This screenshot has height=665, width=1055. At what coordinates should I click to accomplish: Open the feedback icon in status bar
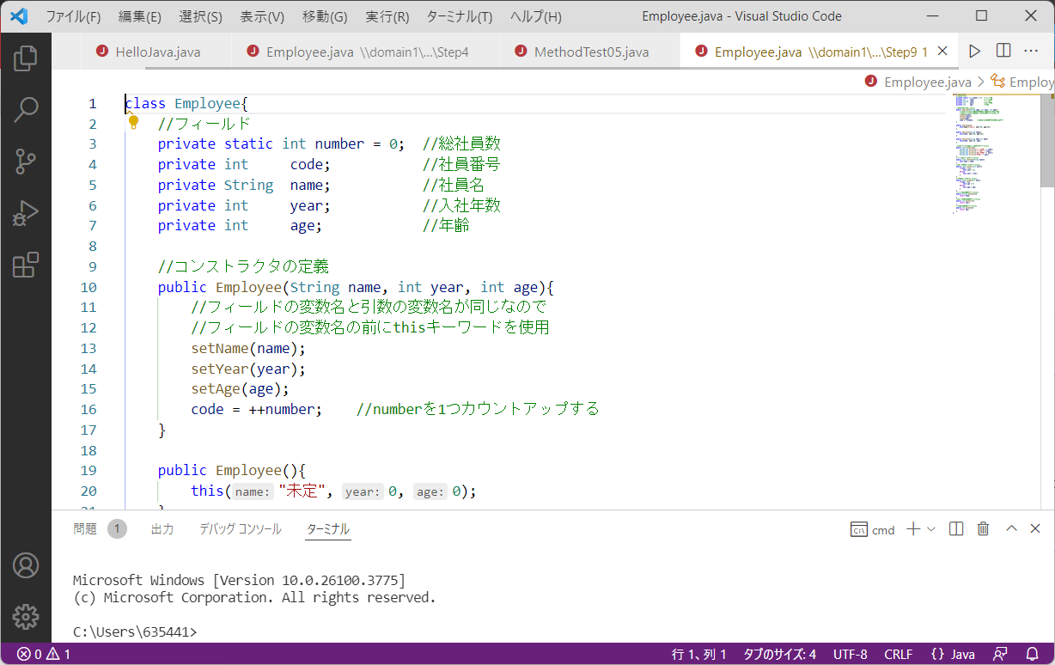point(1000,654)
